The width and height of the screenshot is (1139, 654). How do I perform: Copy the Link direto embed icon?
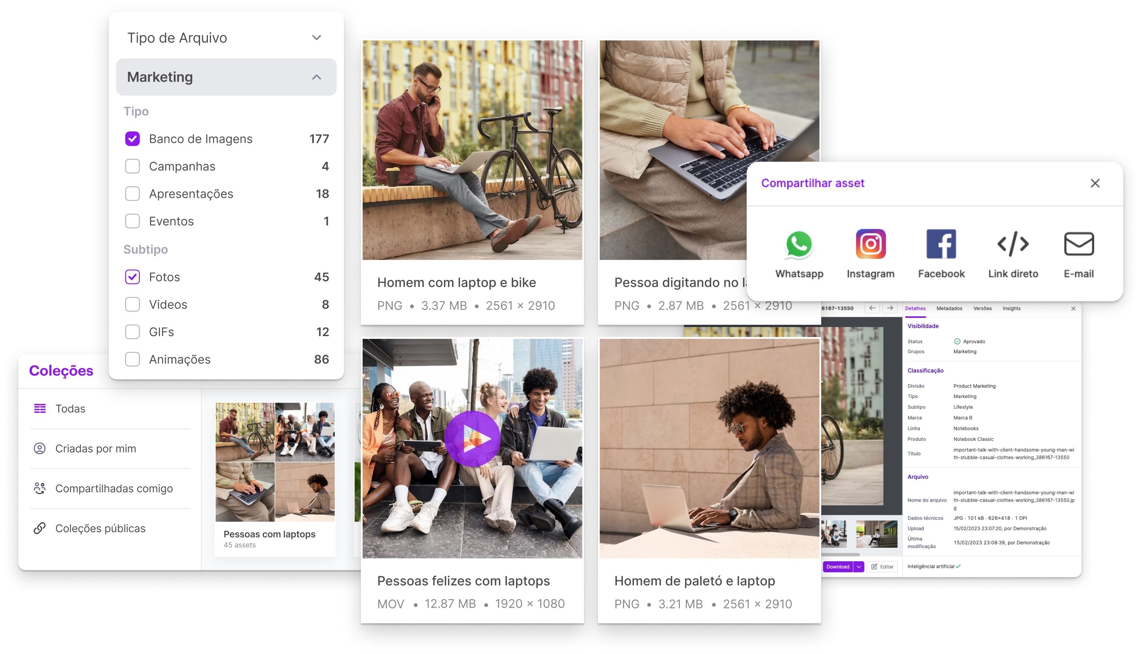coord(1013,244)
